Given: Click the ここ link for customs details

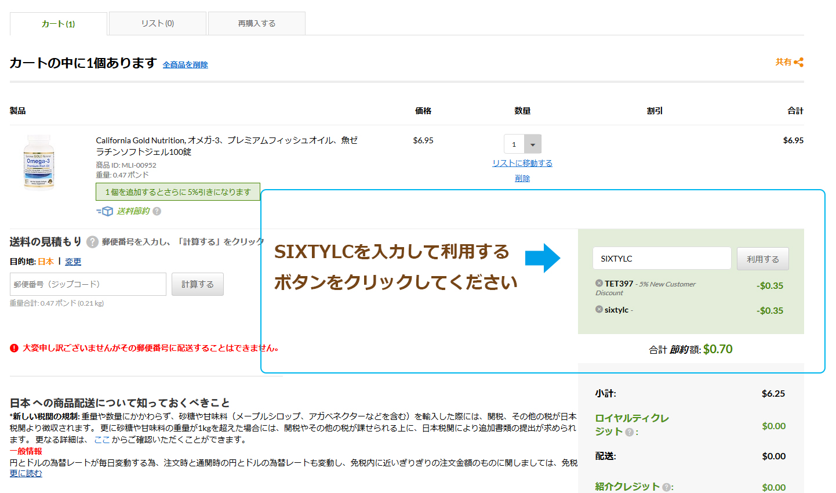Looking at the screenshot, I should pyautogui.click(x=101, y=440).
